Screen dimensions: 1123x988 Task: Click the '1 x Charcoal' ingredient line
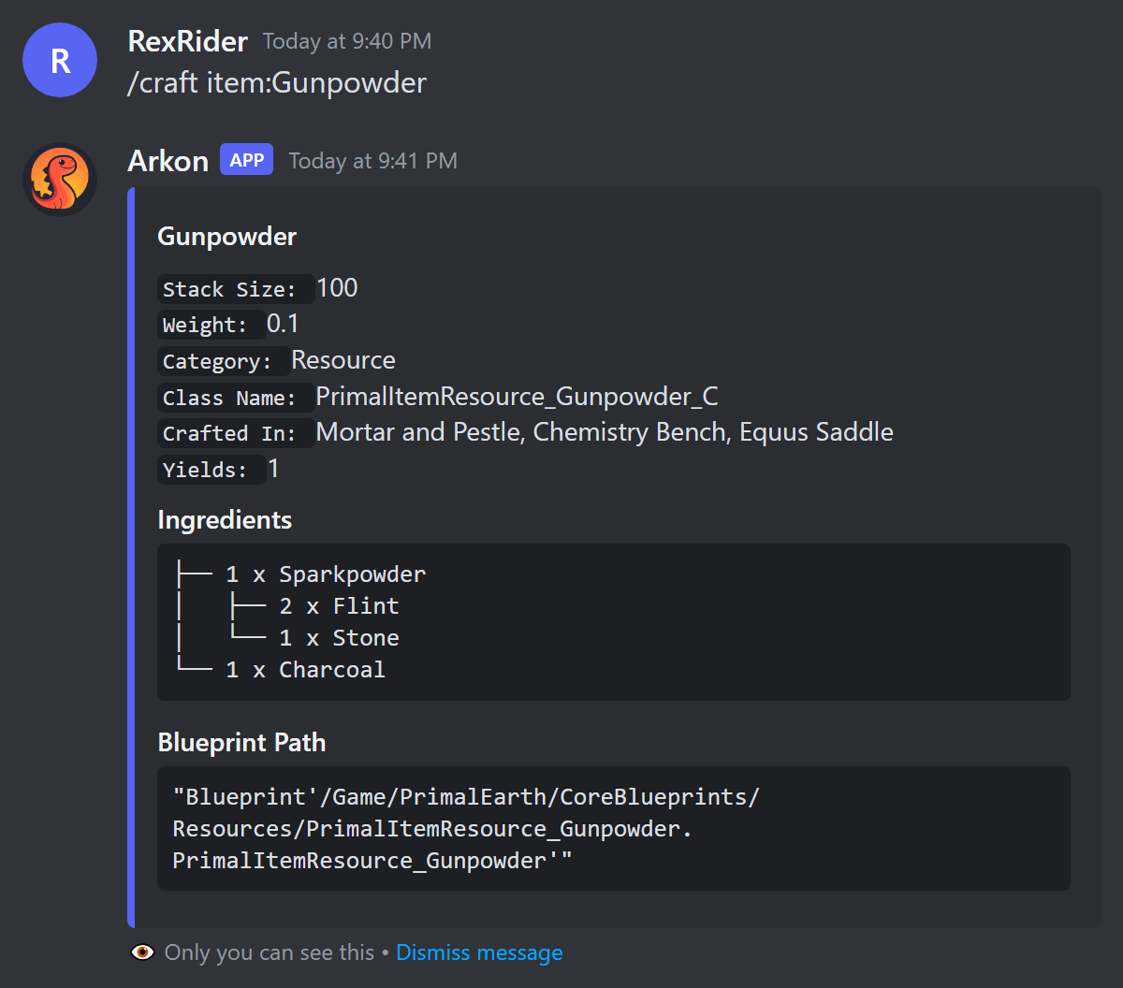[305, 669]
